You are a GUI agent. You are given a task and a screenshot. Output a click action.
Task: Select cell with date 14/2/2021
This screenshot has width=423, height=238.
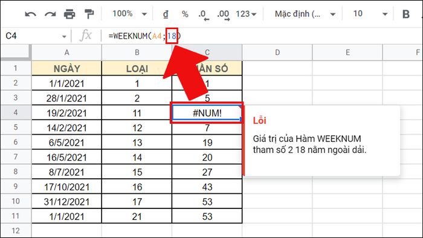pos(66,127)
